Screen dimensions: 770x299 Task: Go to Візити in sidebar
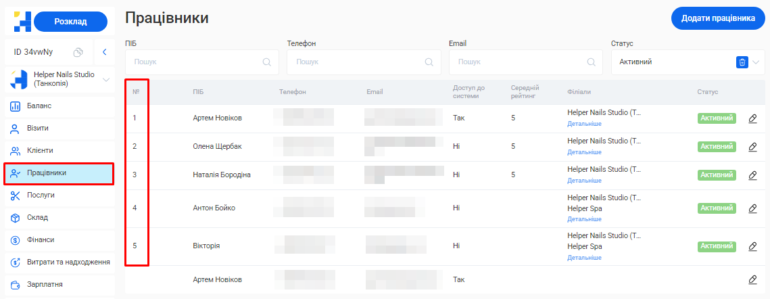pos(38,129)
